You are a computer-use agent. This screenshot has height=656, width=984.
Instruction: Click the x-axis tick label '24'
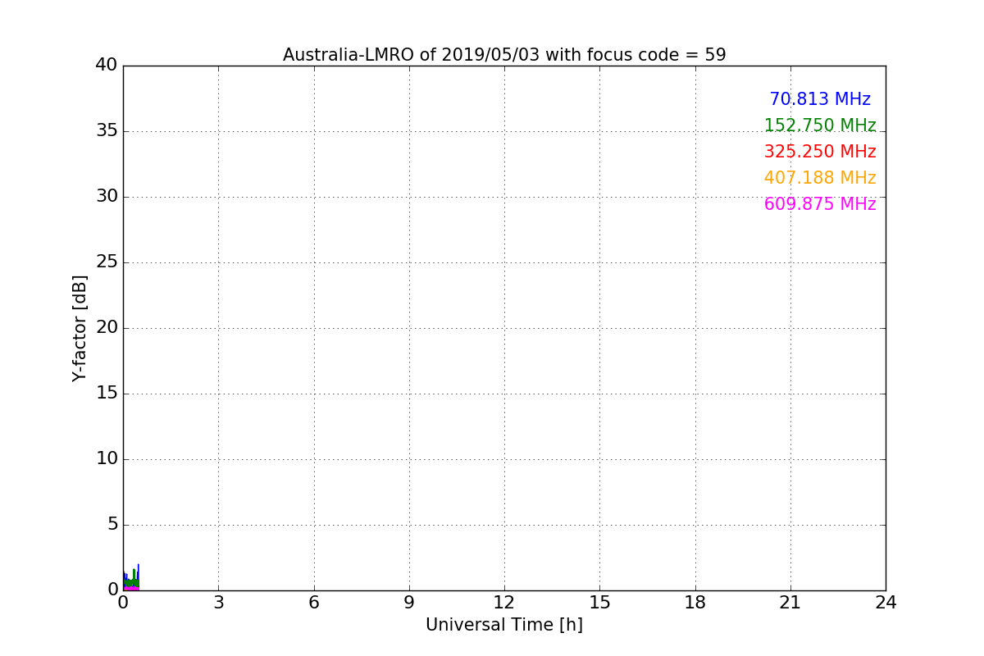[886, 603]
